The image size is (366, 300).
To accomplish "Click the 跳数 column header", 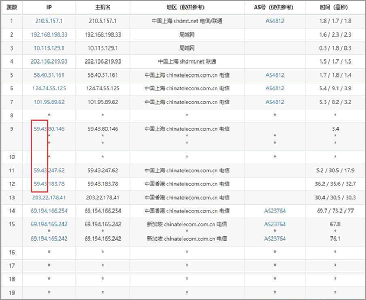I will click(11, 8).
